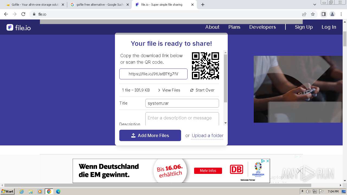View site info via the lock icon

tap(34, 14)
